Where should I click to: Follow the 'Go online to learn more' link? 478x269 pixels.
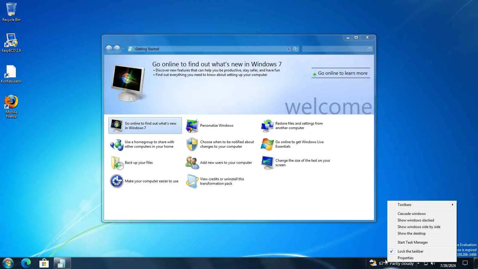[341, 73]
